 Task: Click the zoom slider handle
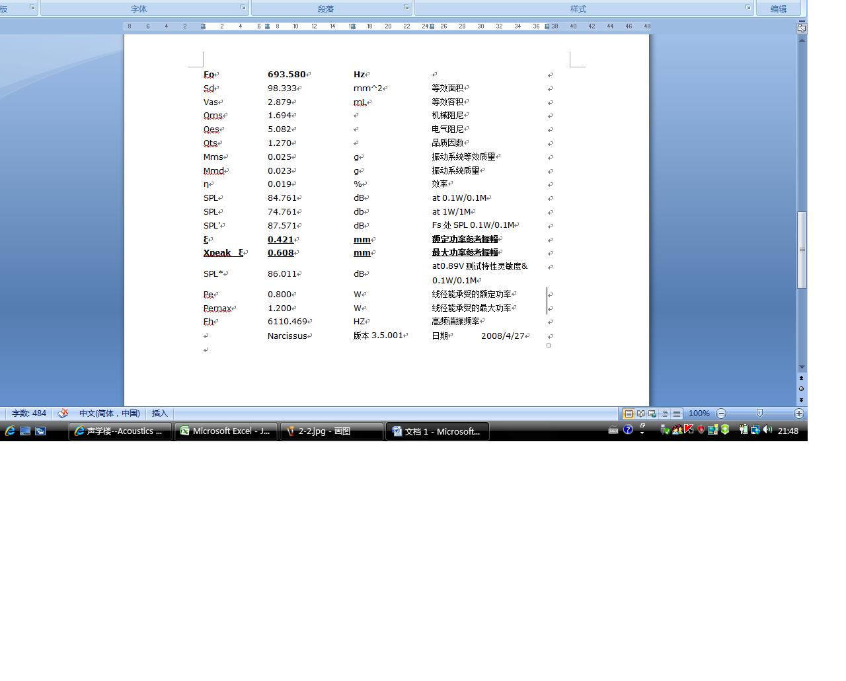click(x=759, y=413)
